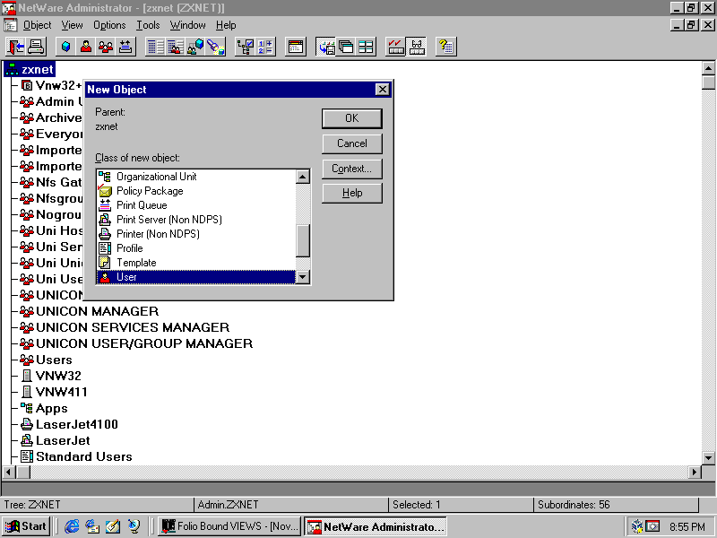
Task: Confirm the New Object dialog with OK
Action: click(351, 118)
